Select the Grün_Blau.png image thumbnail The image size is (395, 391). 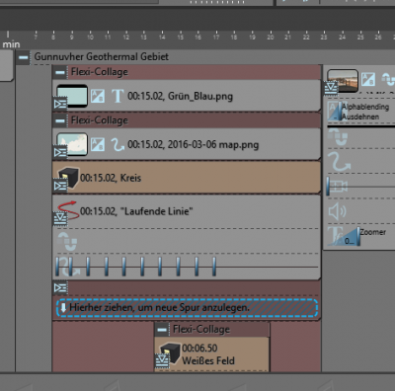pyautogui.click(x=72, y=96)
